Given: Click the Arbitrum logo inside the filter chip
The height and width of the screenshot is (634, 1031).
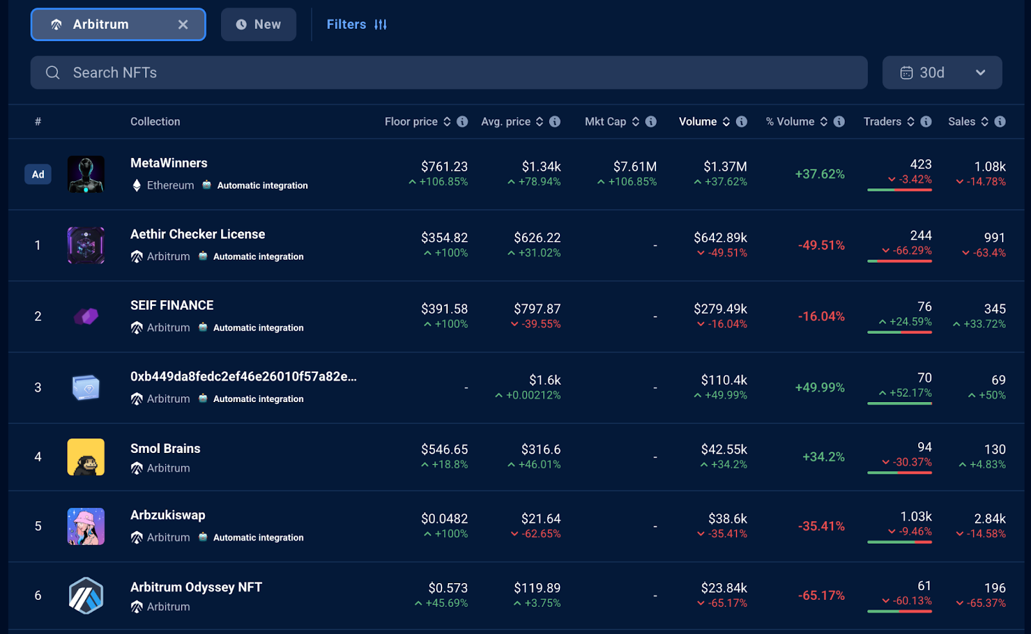Looking at the screenshot, I should pos(57,24).
